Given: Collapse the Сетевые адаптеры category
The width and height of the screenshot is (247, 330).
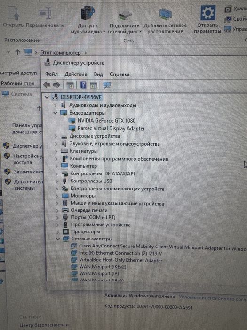Looking at the screenshot, I should [58, 239].
